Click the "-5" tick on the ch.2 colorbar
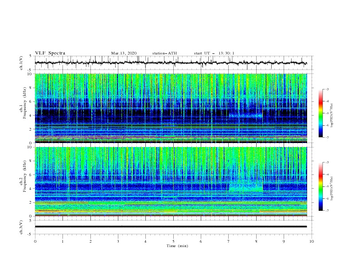The width and height of the screenshot is (351, 271). click(x=327, y=186)
